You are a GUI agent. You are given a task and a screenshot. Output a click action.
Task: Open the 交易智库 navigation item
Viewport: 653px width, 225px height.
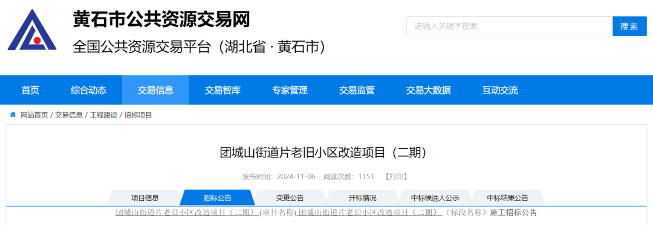click(223, 90)
